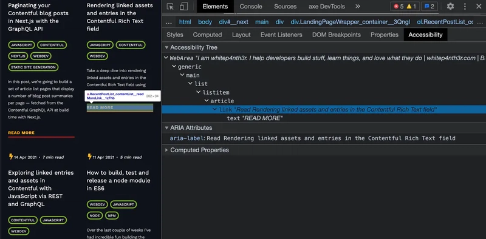Collapse the listitem node in the tree
This screenshot has width=486, height=239.
(x=199, y=92)
